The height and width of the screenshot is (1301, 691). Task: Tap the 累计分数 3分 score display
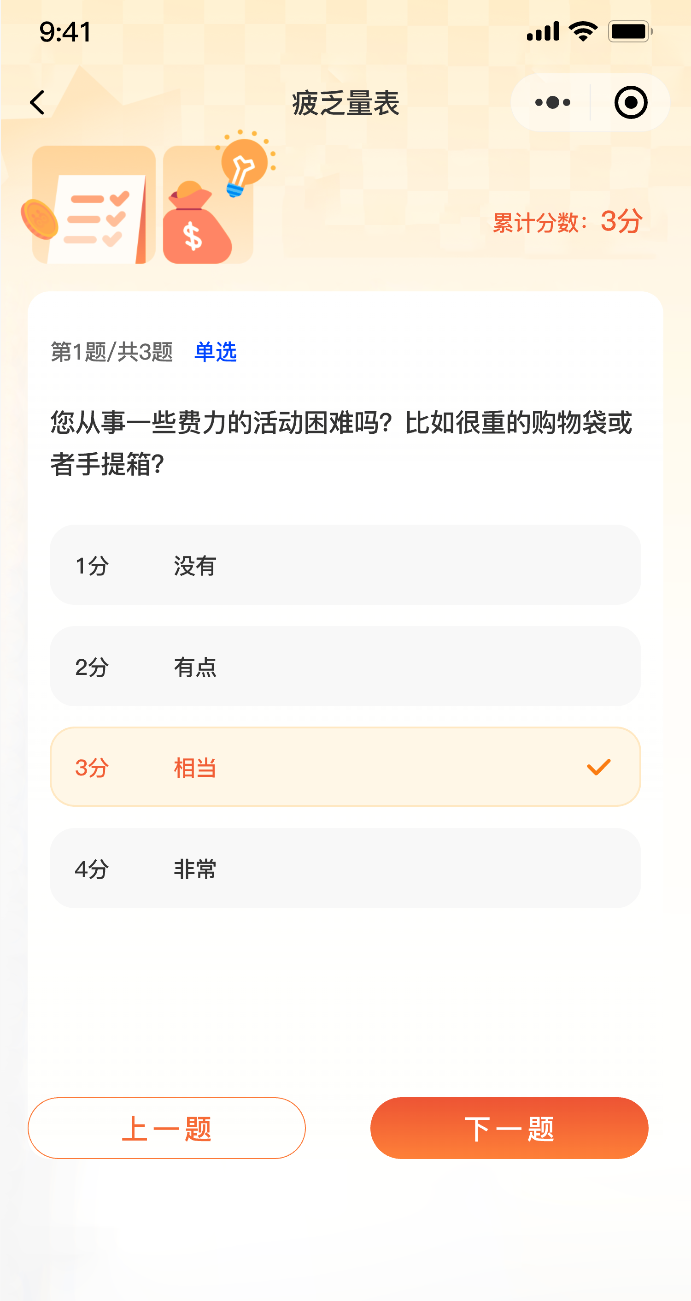(568, 221)
